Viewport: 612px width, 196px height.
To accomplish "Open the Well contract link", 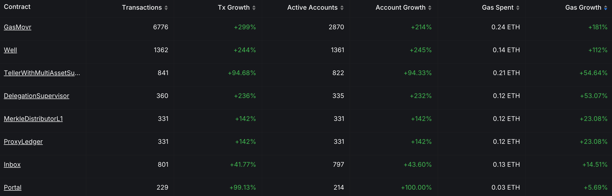I will pyautogui.click(x=10, y=50).
